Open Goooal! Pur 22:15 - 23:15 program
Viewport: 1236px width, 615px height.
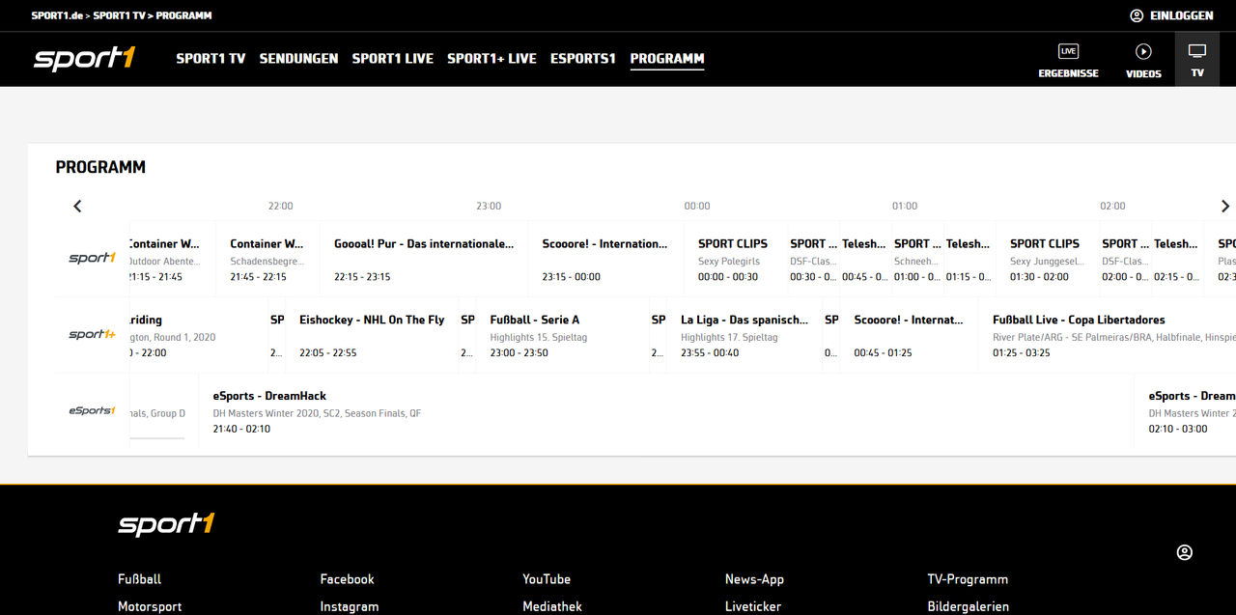click(x=424, y=260)
